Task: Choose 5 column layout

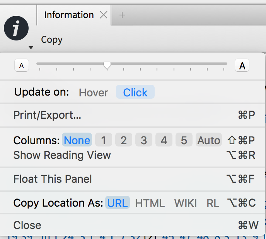Action: point(184,140)
